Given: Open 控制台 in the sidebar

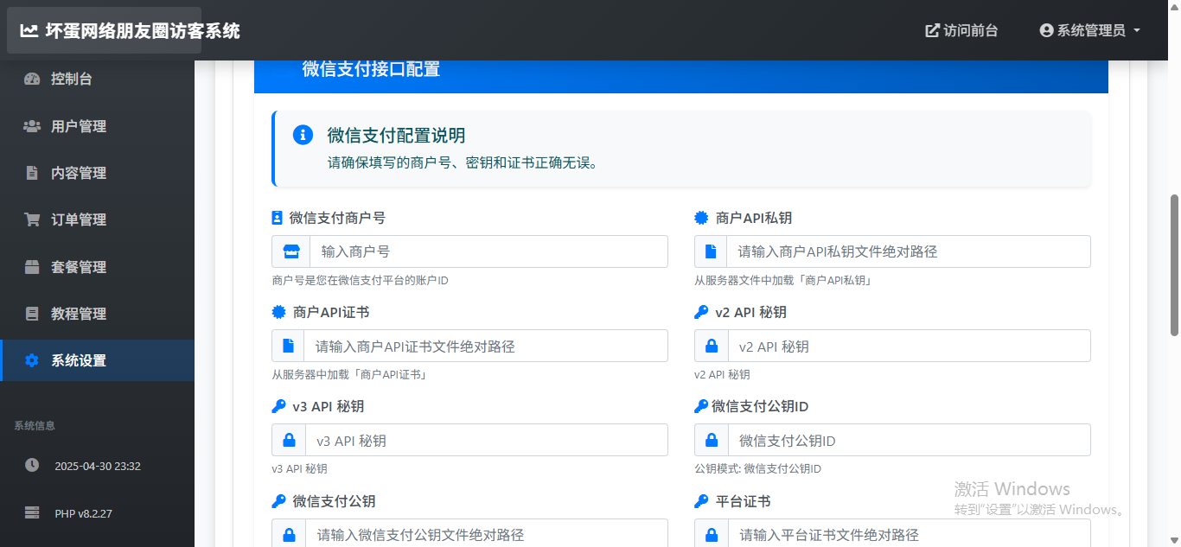Looking at the screenshot, I should (x=97, y=79).
